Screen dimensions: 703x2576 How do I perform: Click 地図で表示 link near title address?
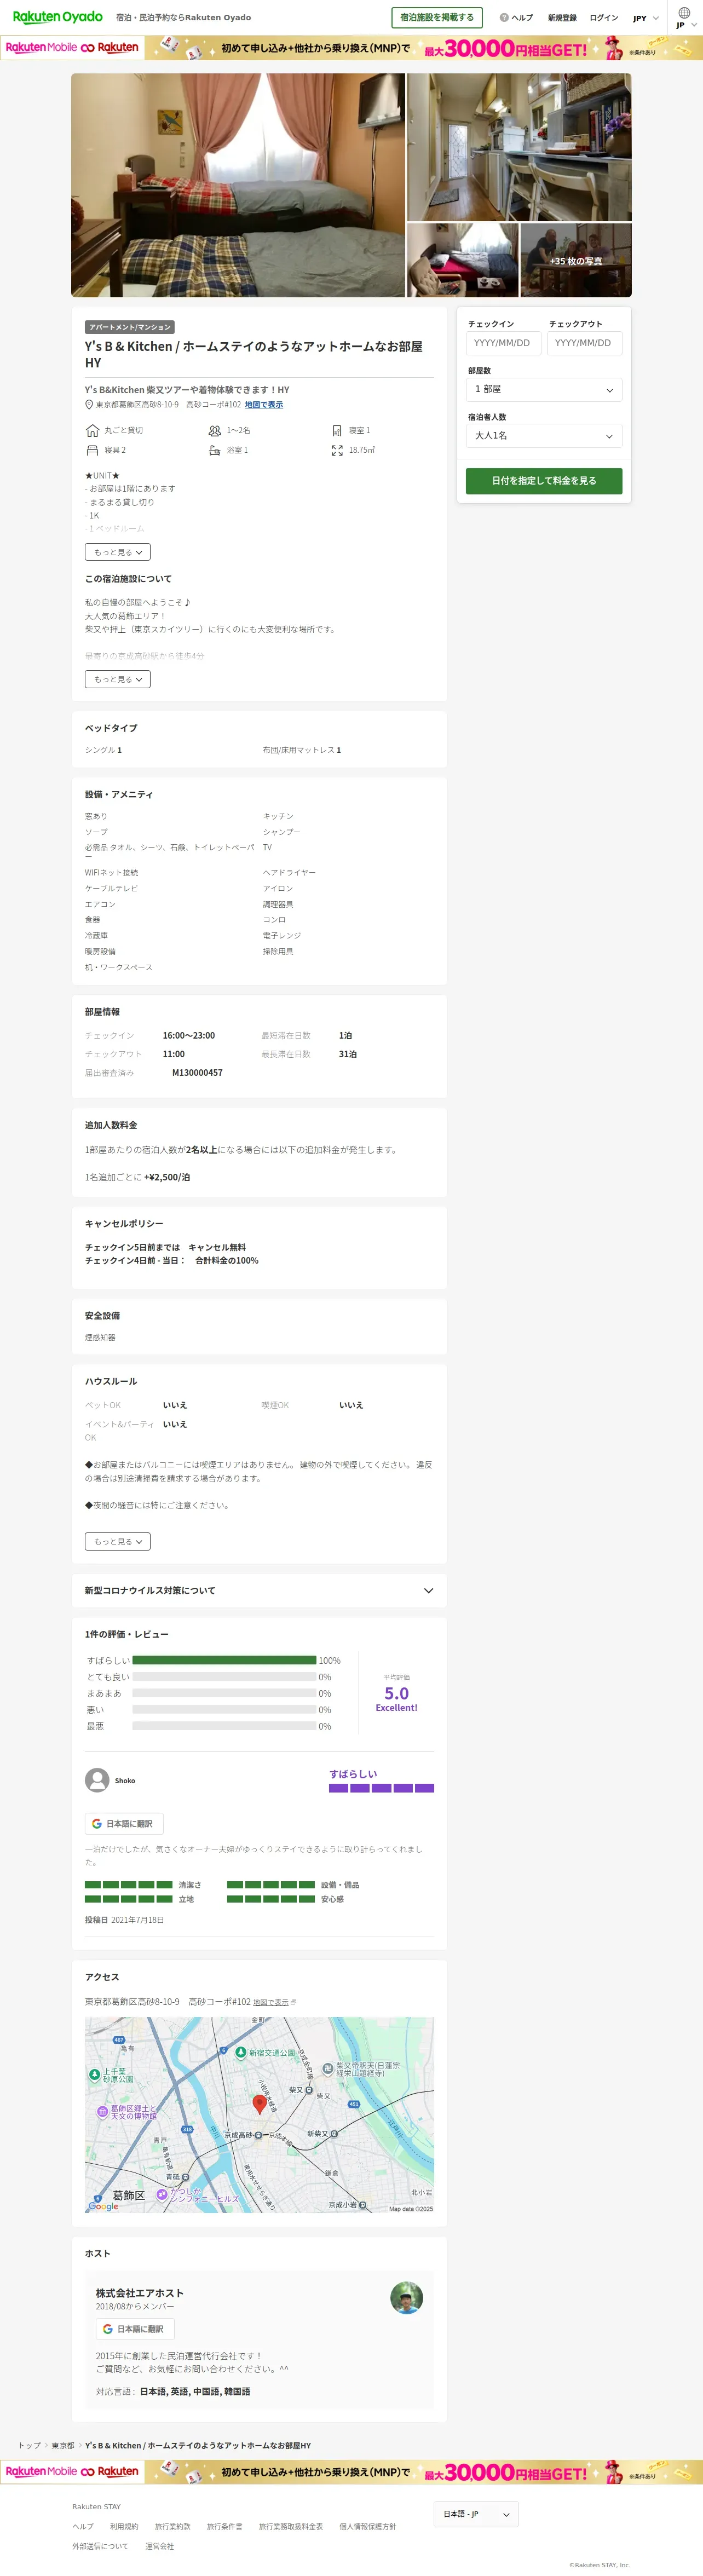(264, 404)
